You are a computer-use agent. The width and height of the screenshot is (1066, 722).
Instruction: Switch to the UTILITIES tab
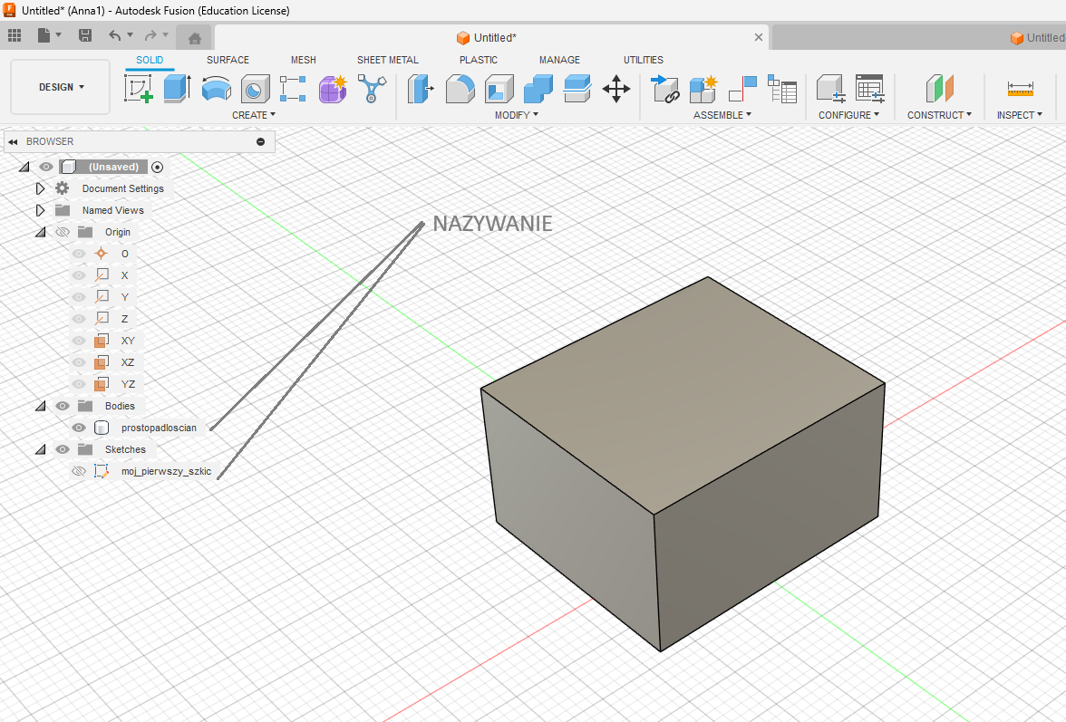(644, 60)
